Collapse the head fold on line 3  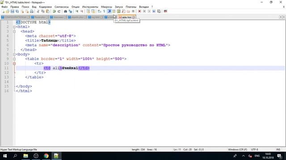[14, 32]
